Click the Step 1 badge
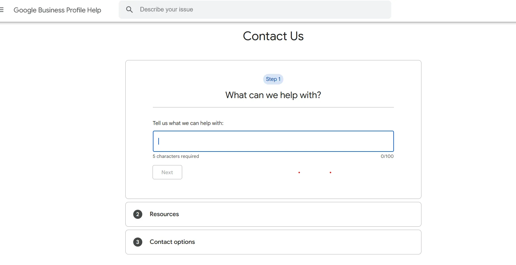This screenshot has width=516, height=265. click(273, 79)
